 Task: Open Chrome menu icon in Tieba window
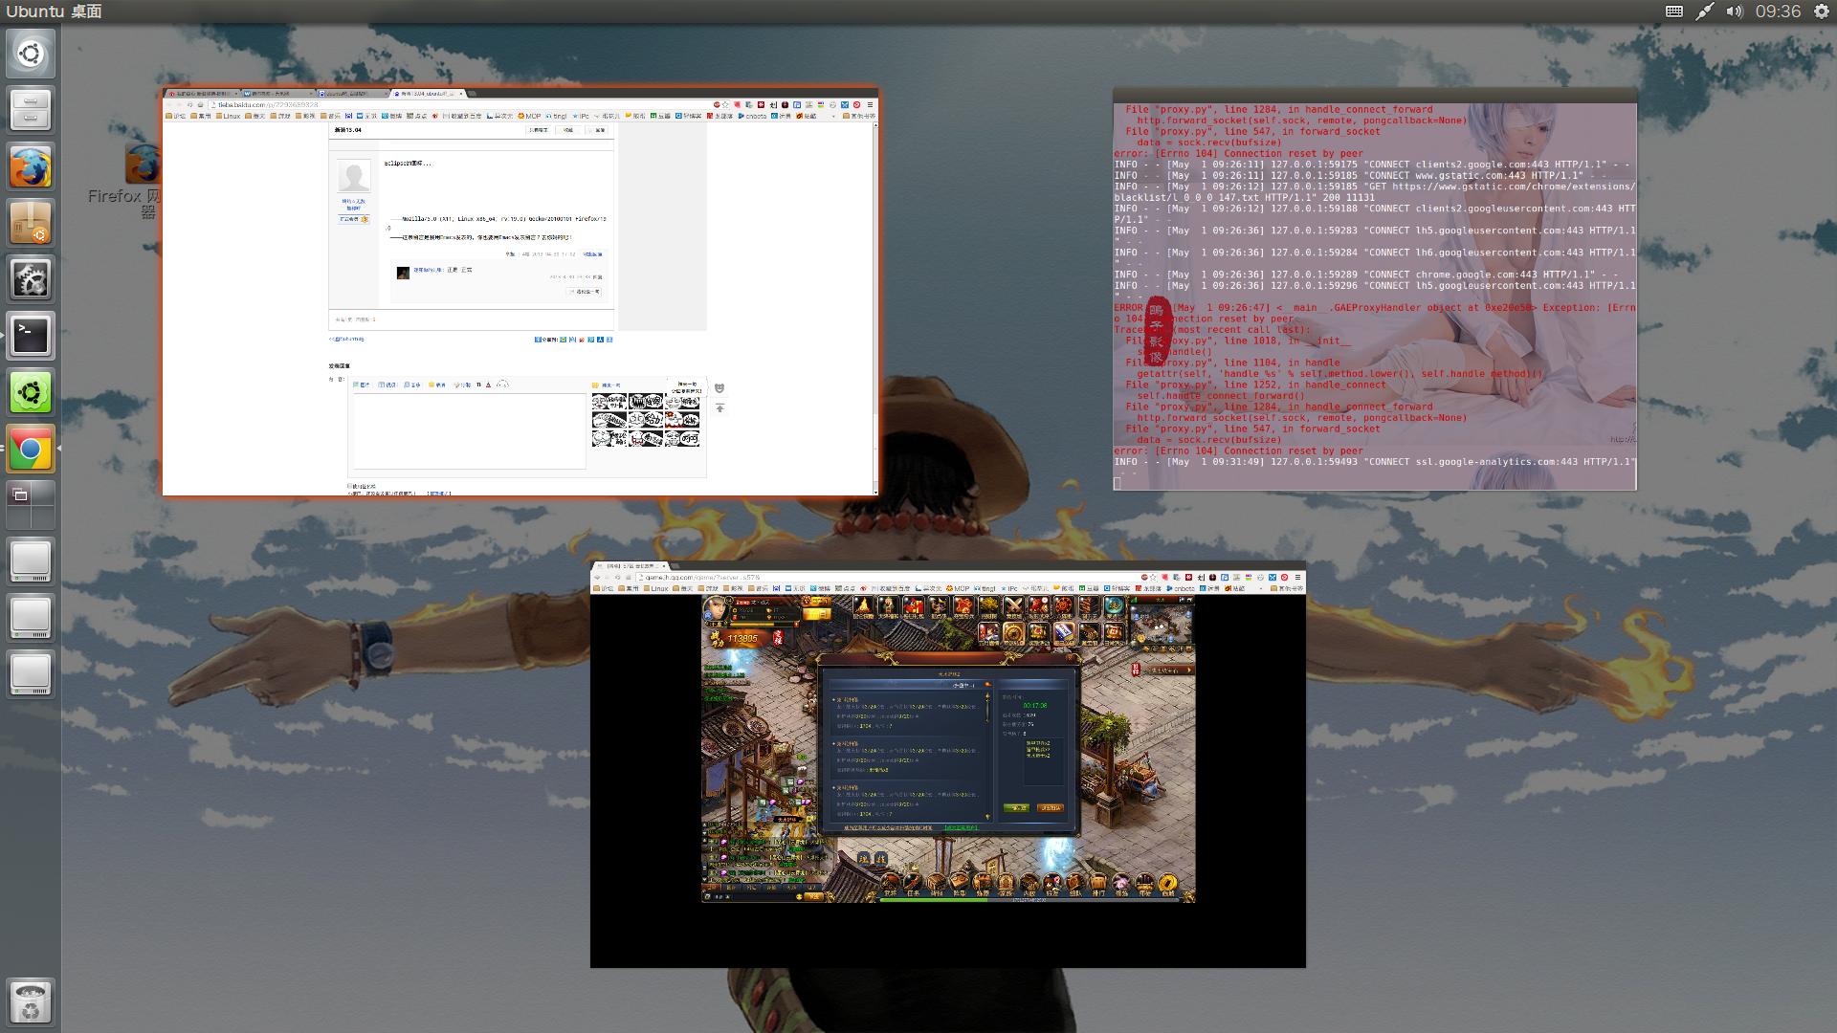pos(870,105)
